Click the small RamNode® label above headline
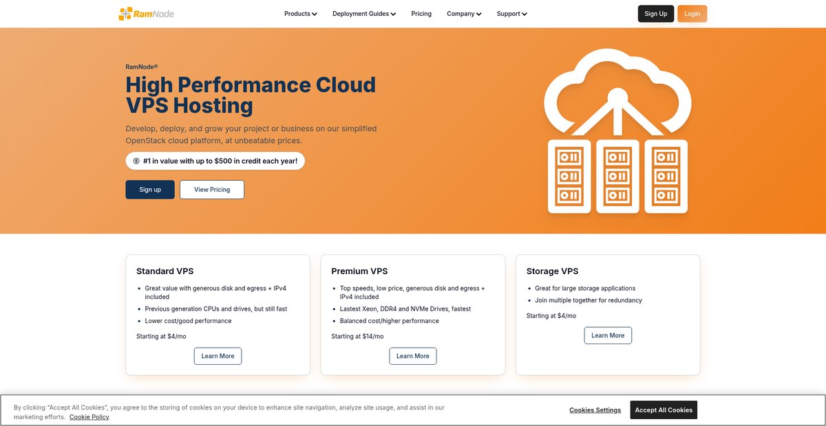Image resolution: width=826 pixels, height=426 pixels. click(x=142, y=67)
